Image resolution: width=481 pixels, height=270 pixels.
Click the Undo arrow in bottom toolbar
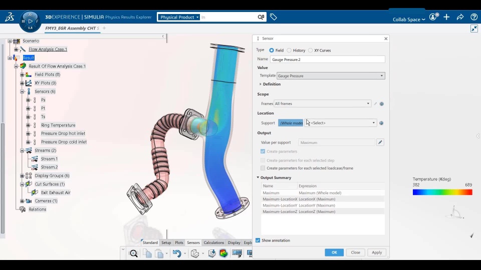click(176, 253)
